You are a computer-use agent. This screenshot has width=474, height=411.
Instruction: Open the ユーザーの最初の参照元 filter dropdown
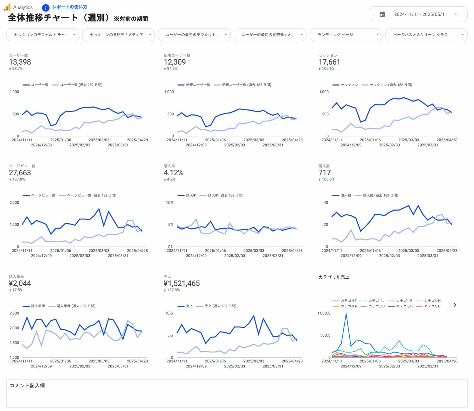point(270,35)
